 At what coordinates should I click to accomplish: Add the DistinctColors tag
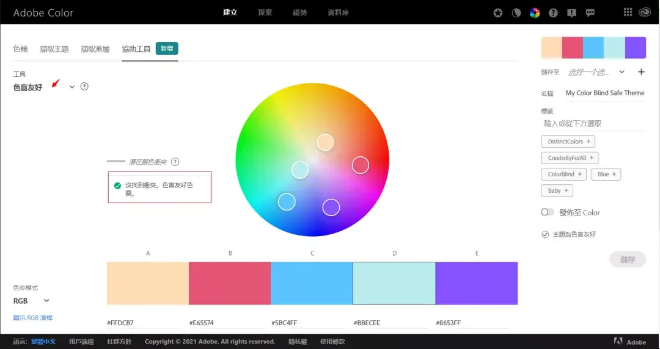(568, 142)
